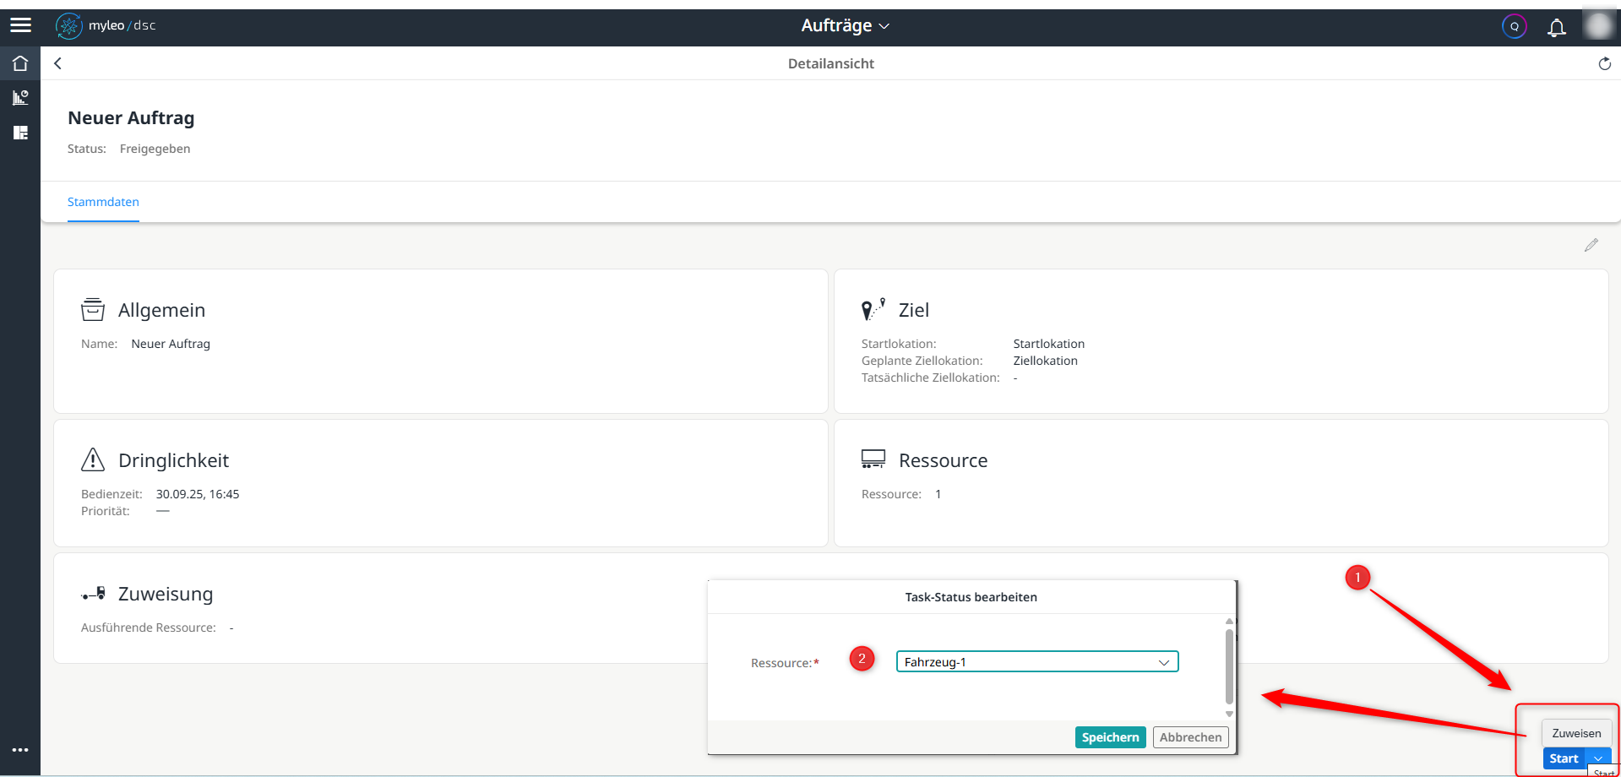Click the pencil edit icon
Screen dimensions: 1621x777
[x=1591, y=245]
